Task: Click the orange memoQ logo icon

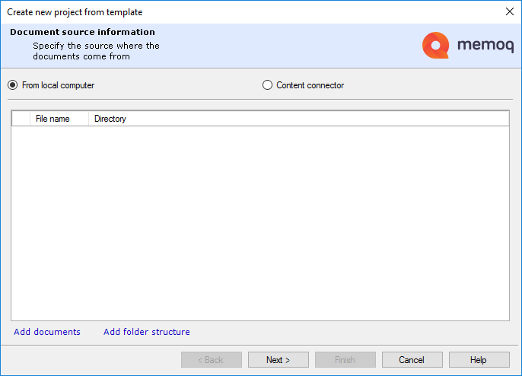Action: click(436, 46)
